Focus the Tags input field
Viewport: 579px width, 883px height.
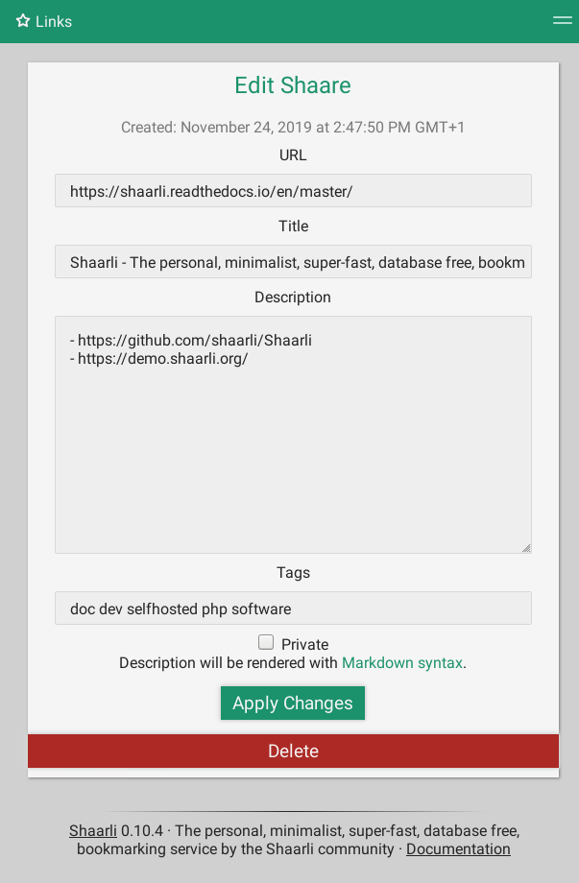[293, 609]
